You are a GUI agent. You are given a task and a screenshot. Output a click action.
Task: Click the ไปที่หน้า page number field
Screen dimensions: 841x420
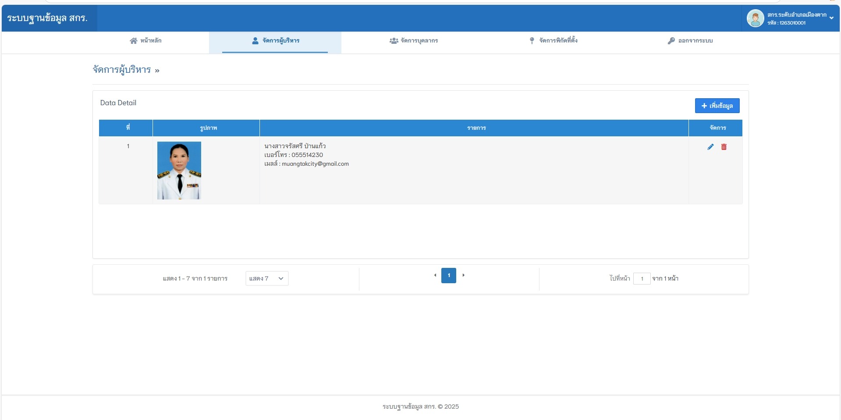pyautogui.click(x=642, y=278)
